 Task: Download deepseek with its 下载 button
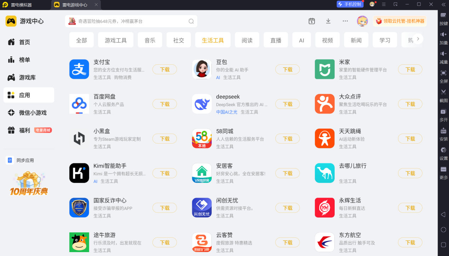(x=288, y=104)
